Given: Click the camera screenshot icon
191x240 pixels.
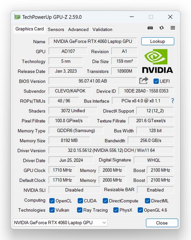Looking at the screenshot, I should click(x=150, y=28).
